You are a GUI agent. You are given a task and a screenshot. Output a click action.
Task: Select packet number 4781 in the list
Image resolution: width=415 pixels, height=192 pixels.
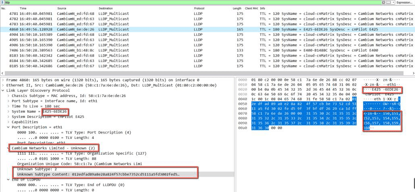207,14
